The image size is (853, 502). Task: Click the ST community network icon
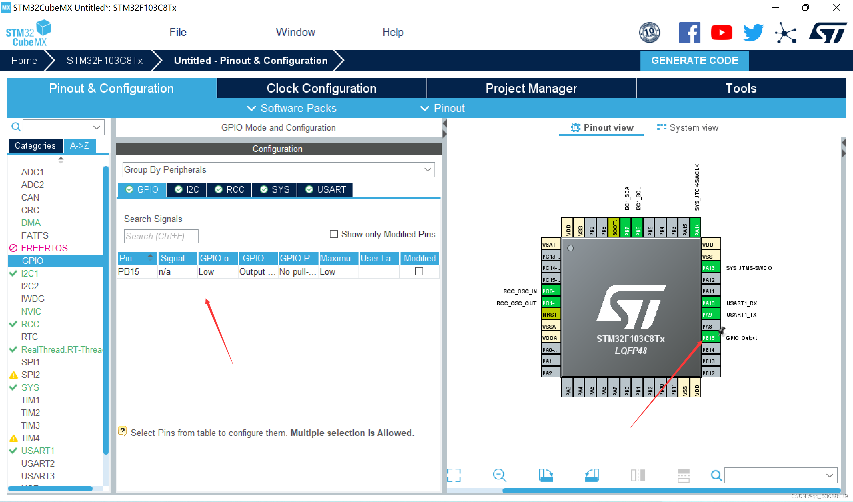(785, 33)
